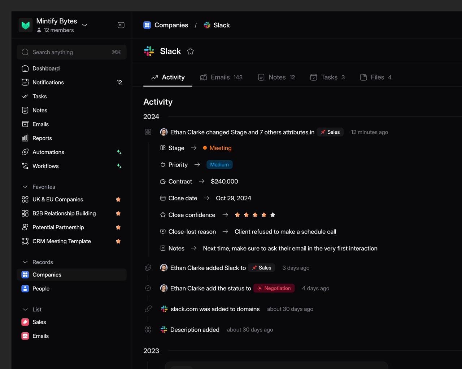Screen dimensions: 462x369
Task: Open CRM Meeting Template favorite
Action: coord(71,241)
